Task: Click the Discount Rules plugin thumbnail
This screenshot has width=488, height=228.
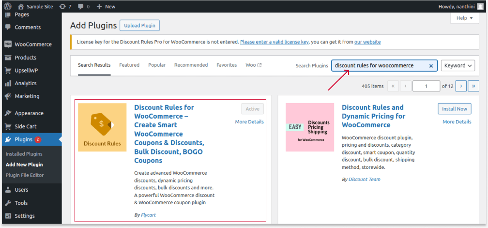Action: pyautogui.click(x=103, y=127)
